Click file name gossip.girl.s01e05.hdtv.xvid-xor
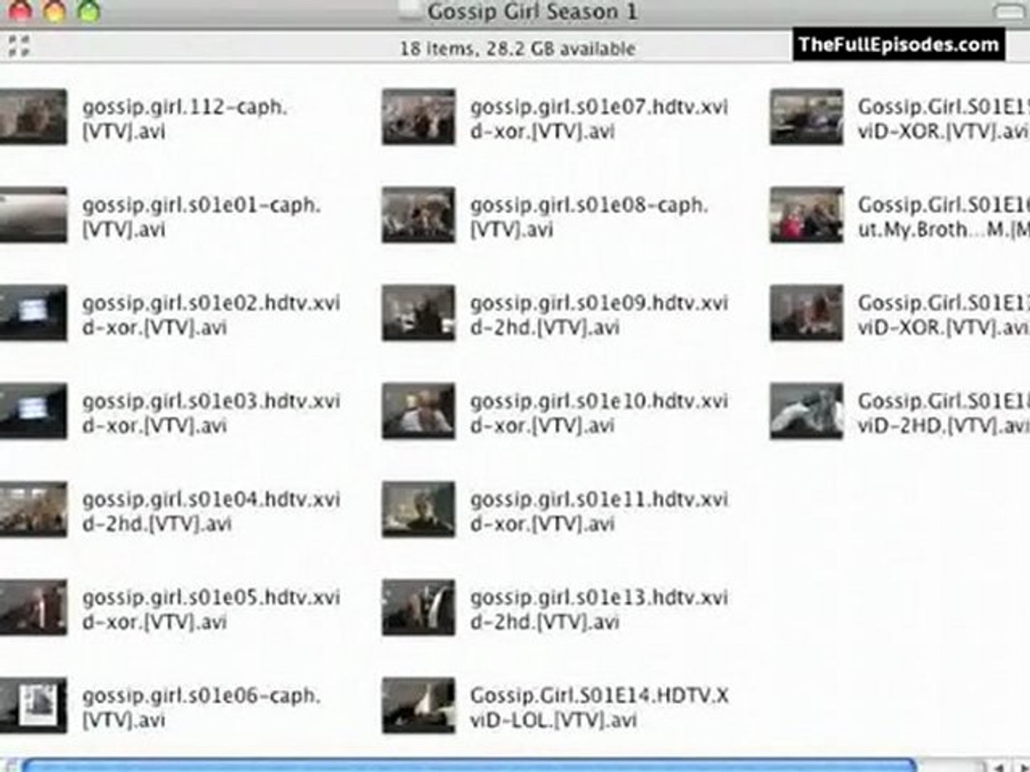The width and height of the screenshot is (1030, 772). pyautogui.click(x=211, y=610)
